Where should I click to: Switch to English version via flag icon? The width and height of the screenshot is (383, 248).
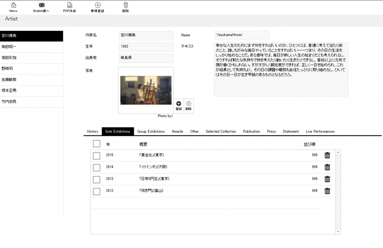coord(42,6)
